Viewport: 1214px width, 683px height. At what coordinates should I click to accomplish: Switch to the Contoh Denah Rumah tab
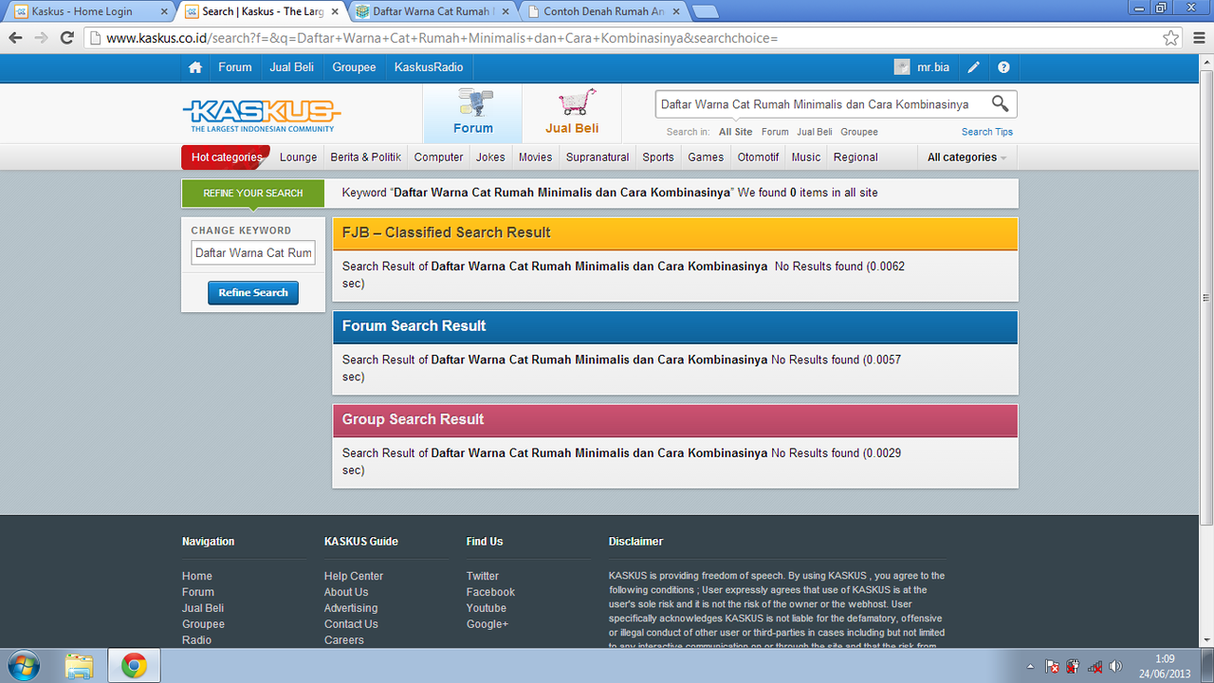[603, 11]
